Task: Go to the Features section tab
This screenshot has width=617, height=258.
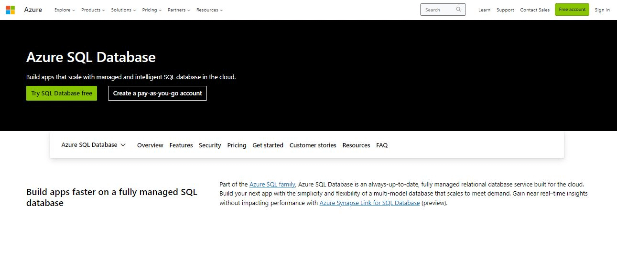Action: pyautogui.click(x=181, y=145)
